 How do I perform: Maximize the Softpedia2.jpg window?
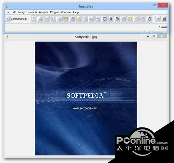coord(154,36)
